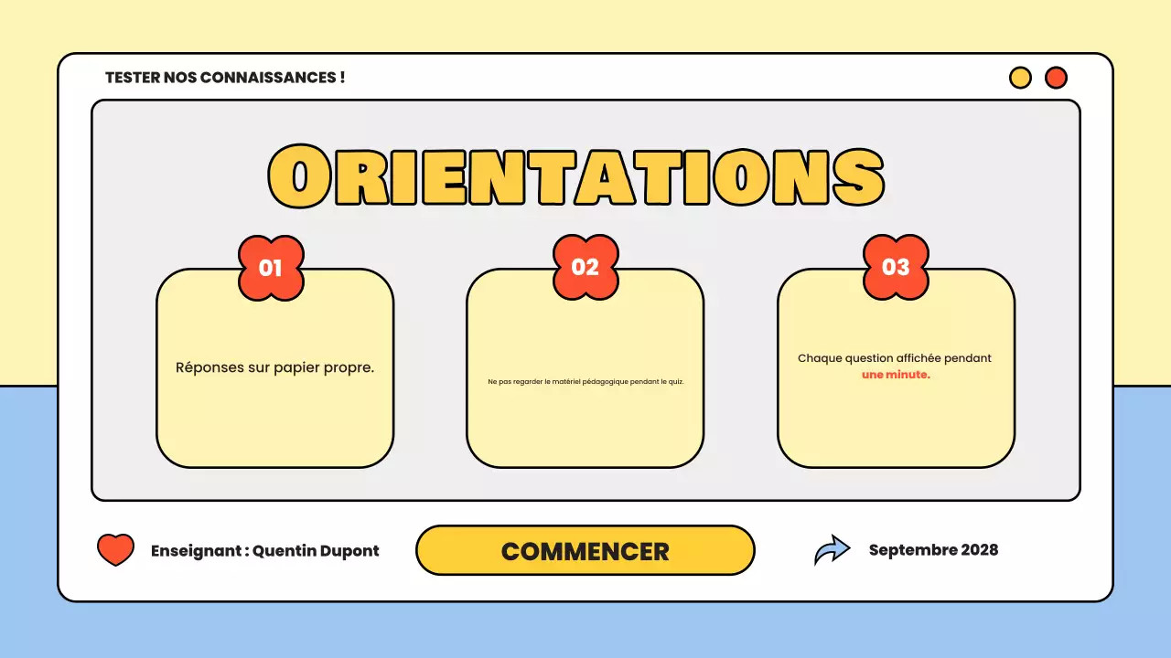
Task: Click the text 'TESTER NOS CONNAISSANCES !'
Action: [x=225, y=78]
